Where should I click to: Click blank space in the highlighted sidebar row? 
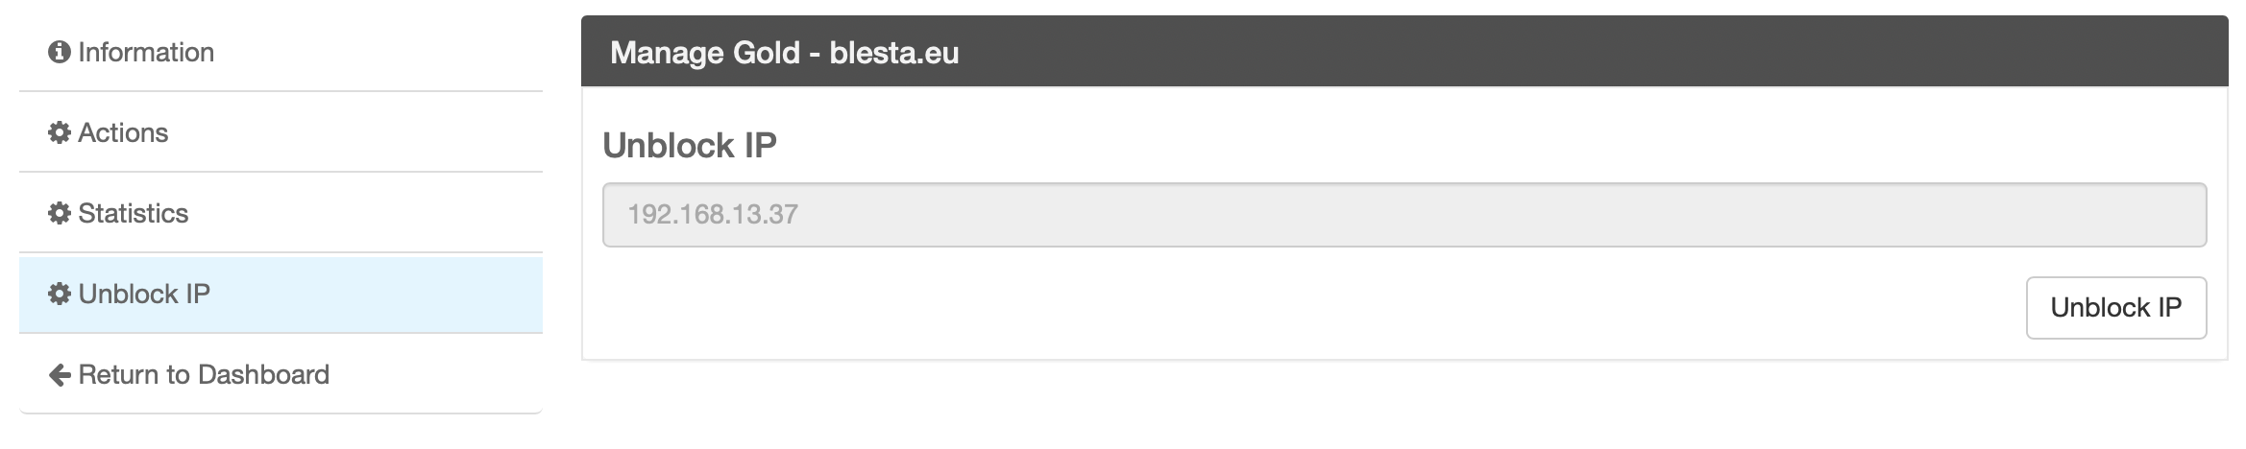tap(384, 295)
